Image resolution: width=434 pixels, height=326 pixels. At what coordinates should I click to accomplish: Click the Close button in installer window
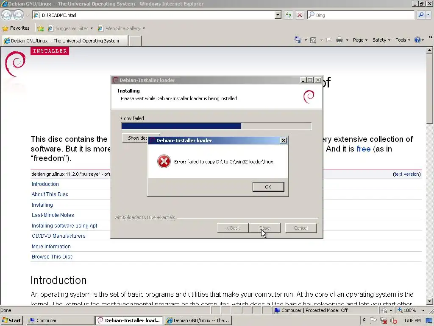point(264,228)
